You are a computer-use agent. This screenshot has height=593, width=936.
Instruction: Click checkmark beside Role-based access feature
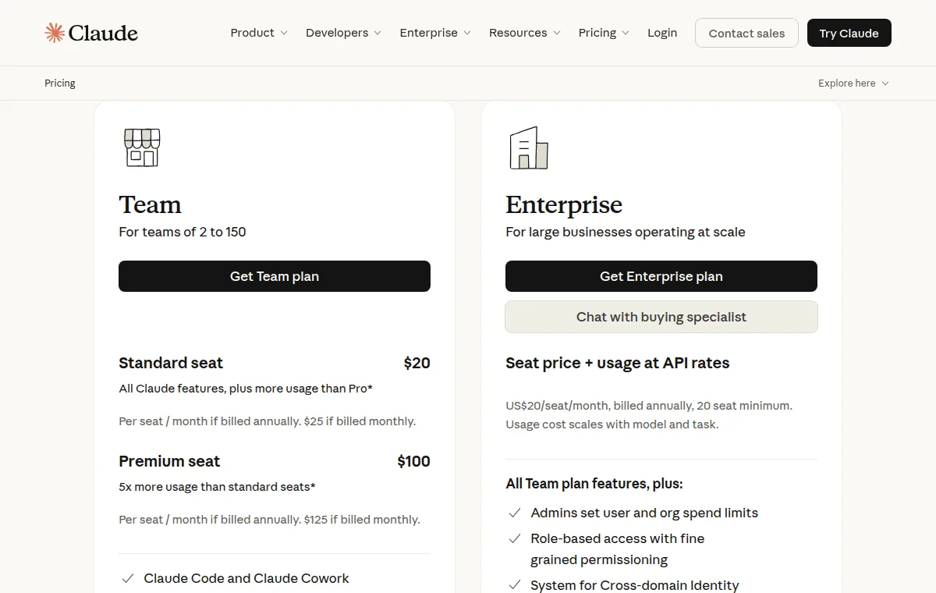[515, 538]
